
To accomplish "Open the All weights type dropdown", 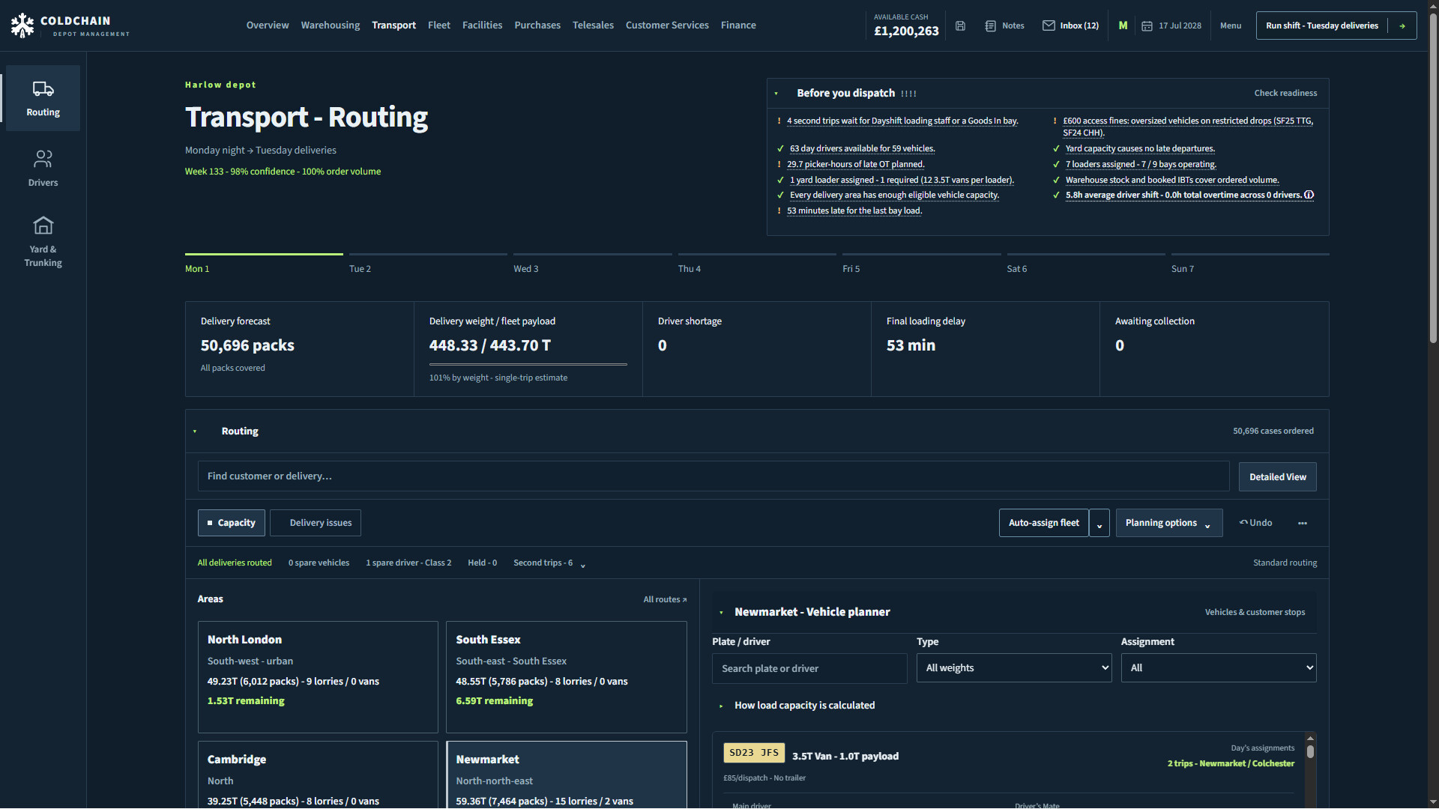I will click(x=1014, y=668).
